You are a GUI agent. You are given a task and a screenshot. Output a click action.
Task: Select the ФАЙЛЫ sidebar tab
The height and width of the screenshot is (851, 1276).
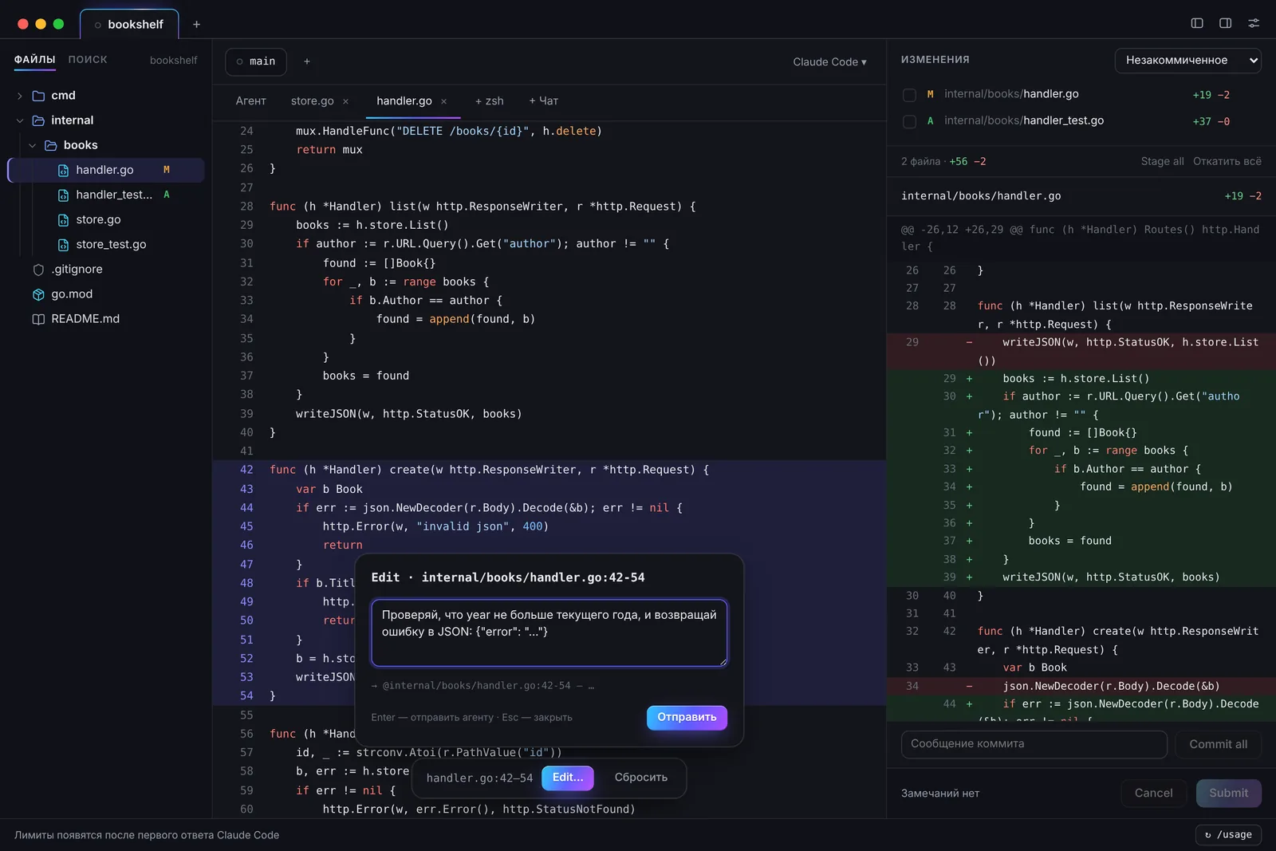tap(34, 60)
